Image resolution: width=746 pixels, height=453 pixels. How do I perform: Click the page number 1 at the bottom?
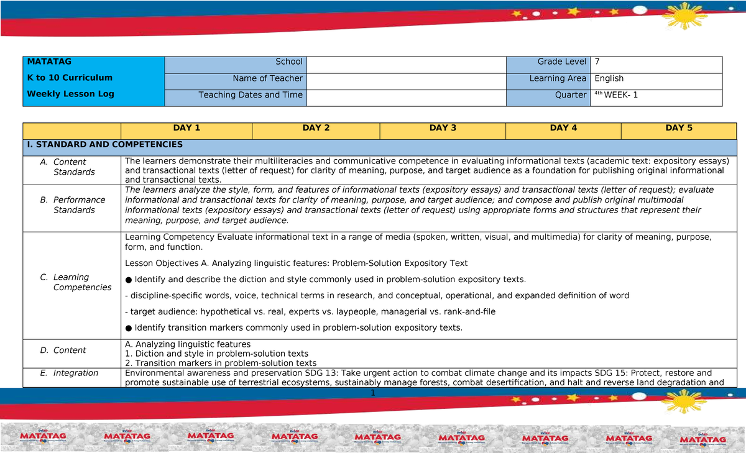coord(373,393)
